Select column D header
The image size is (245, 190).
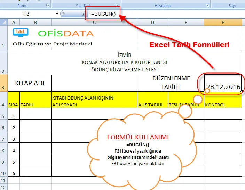click(153, 22)
